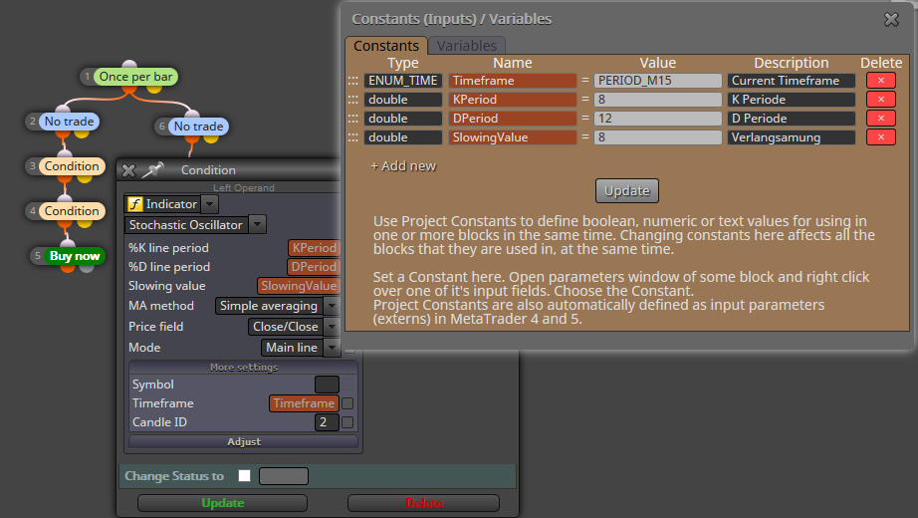
Task: Switch to the Variables tab
Action: pyautogui.click(x=467, y=46)
